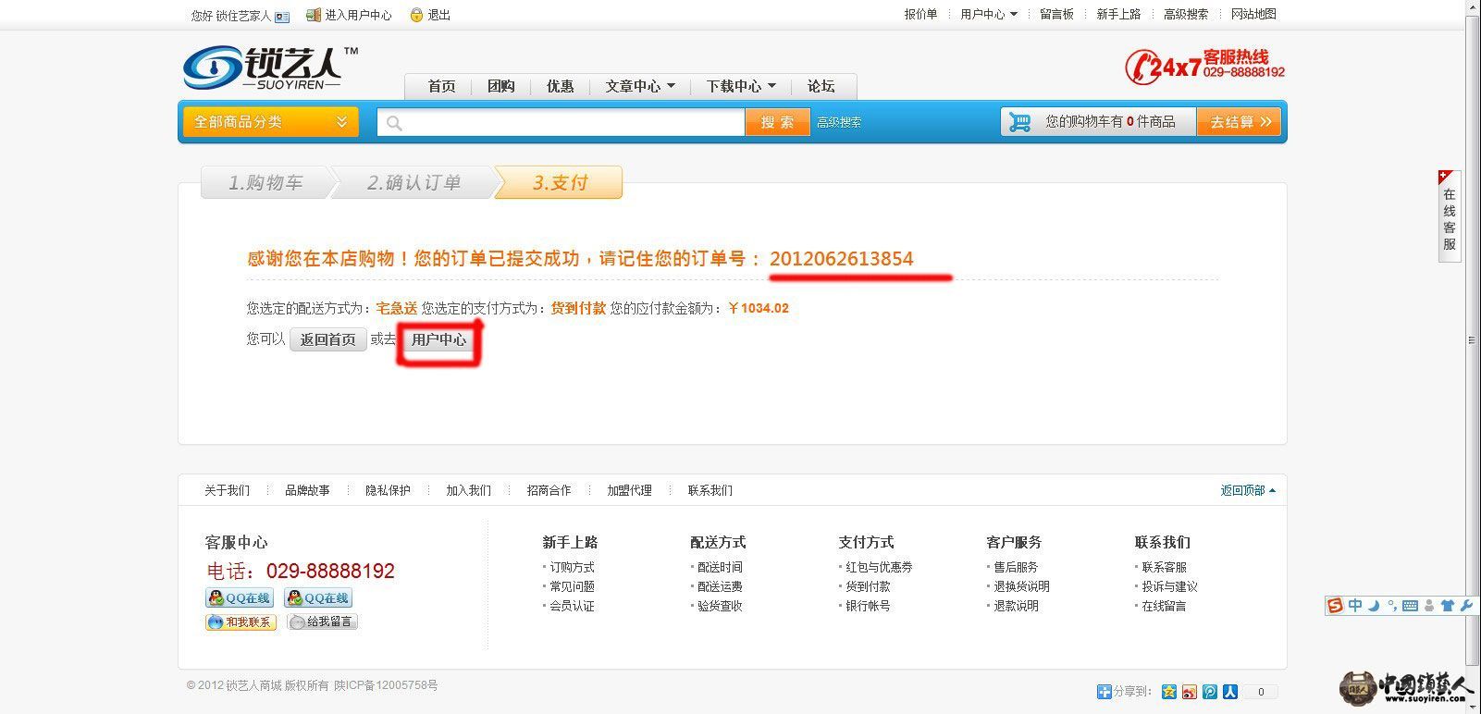The image size is (1481, 714).
Task: Click the 品牌故事 footer link
Action: [x=307, y=490]
